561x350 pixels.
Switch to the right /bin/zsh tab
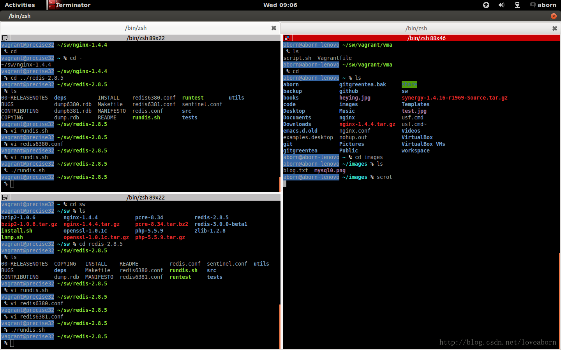(416, 28)
